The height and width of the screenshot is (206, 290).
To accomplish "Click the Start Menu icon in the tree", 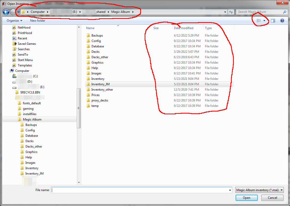I will [14, 60].
